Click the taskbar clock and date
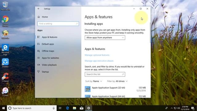The width and height of the screenshot is (197, 111). click(x=185, y=108)
